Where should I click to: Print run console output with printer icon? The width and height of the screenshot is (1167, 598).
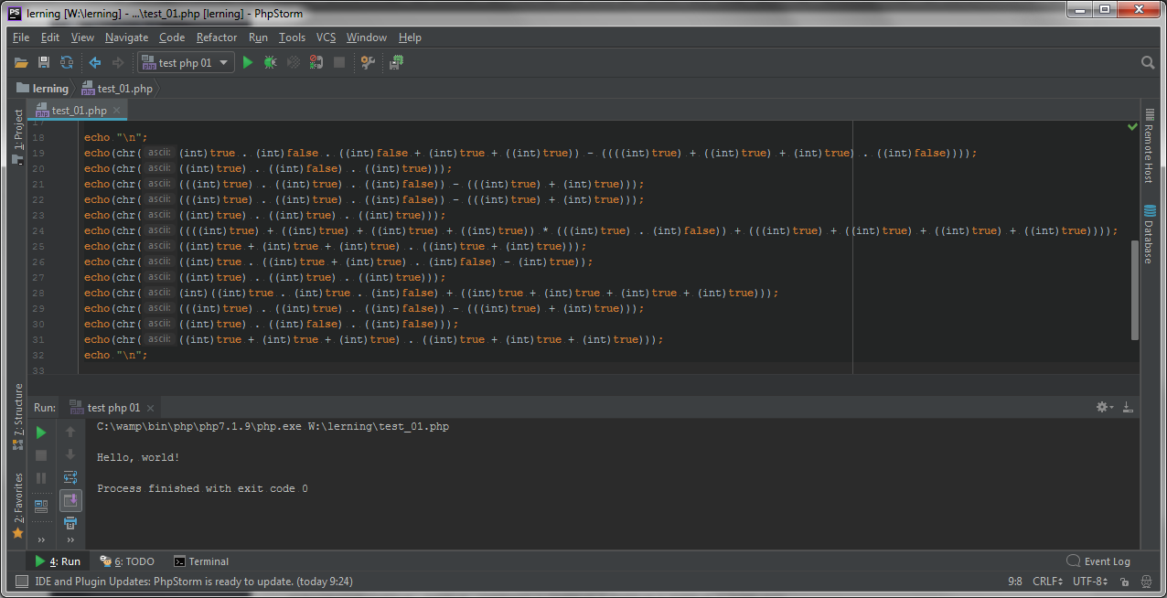click(70, 523)
